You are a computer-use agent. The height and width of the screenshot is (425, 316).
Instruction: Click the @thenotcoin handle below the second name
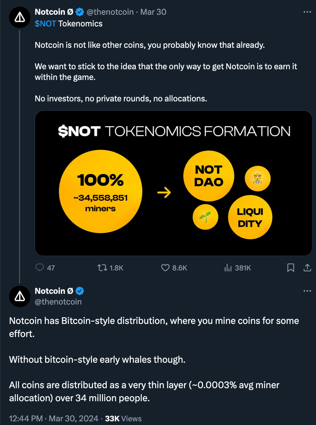click(x=58, y=302)
